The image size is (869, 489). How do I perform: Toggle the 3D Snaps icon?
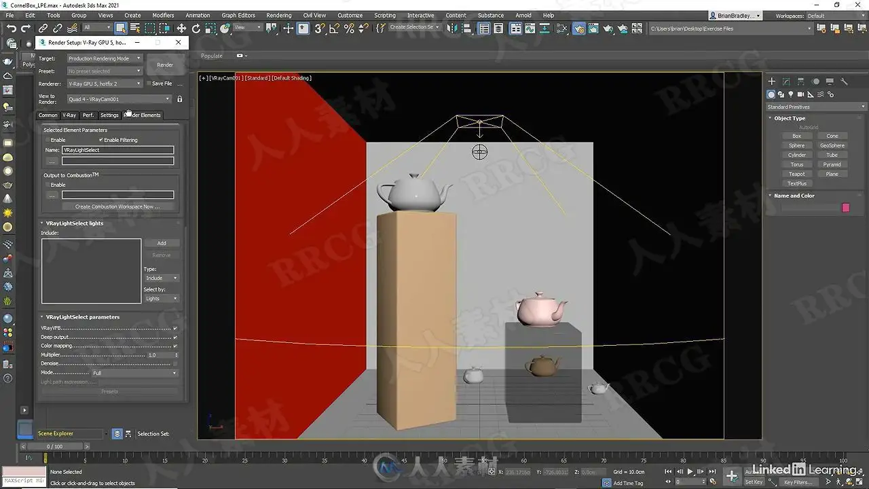pyautogui.click(x=319, y=29)
